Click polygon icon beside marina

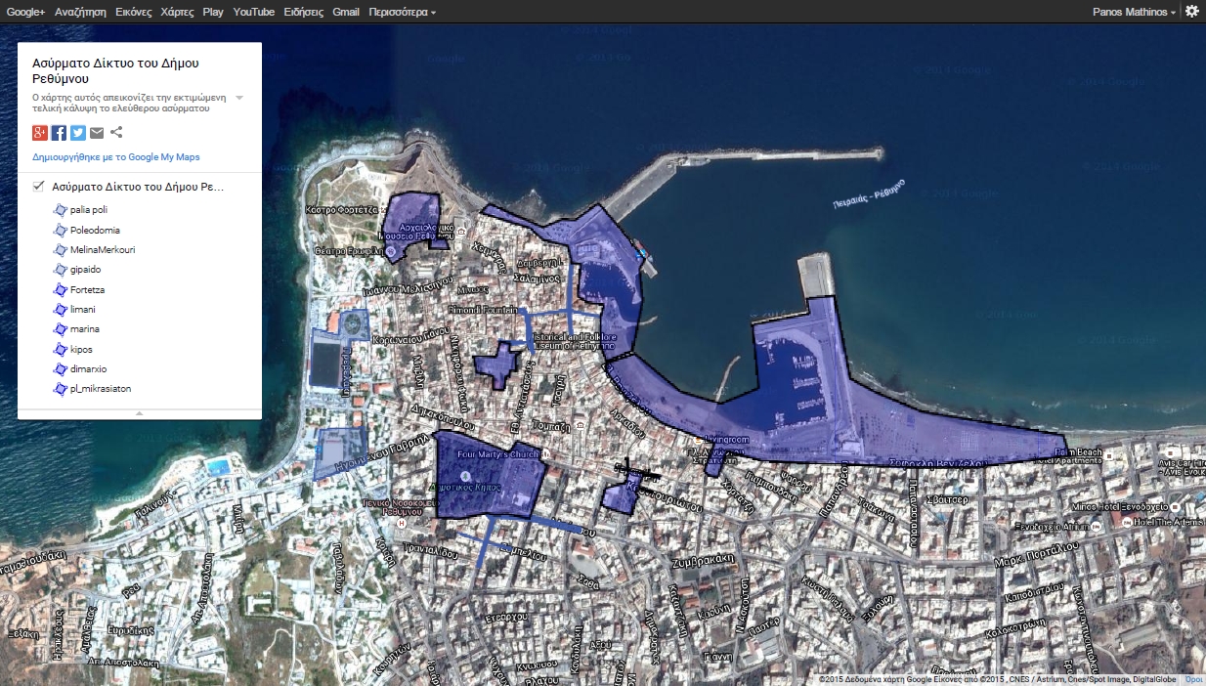coord(60,329)
